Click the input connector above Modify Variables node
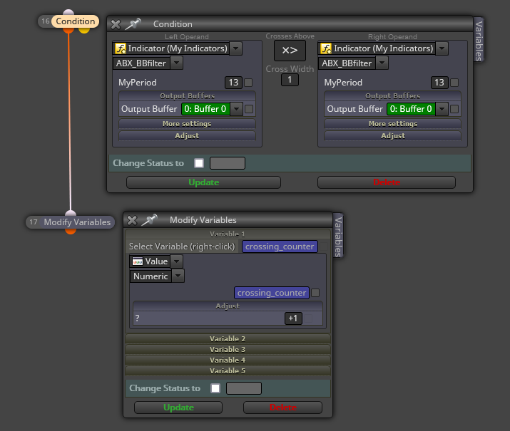 71,214
